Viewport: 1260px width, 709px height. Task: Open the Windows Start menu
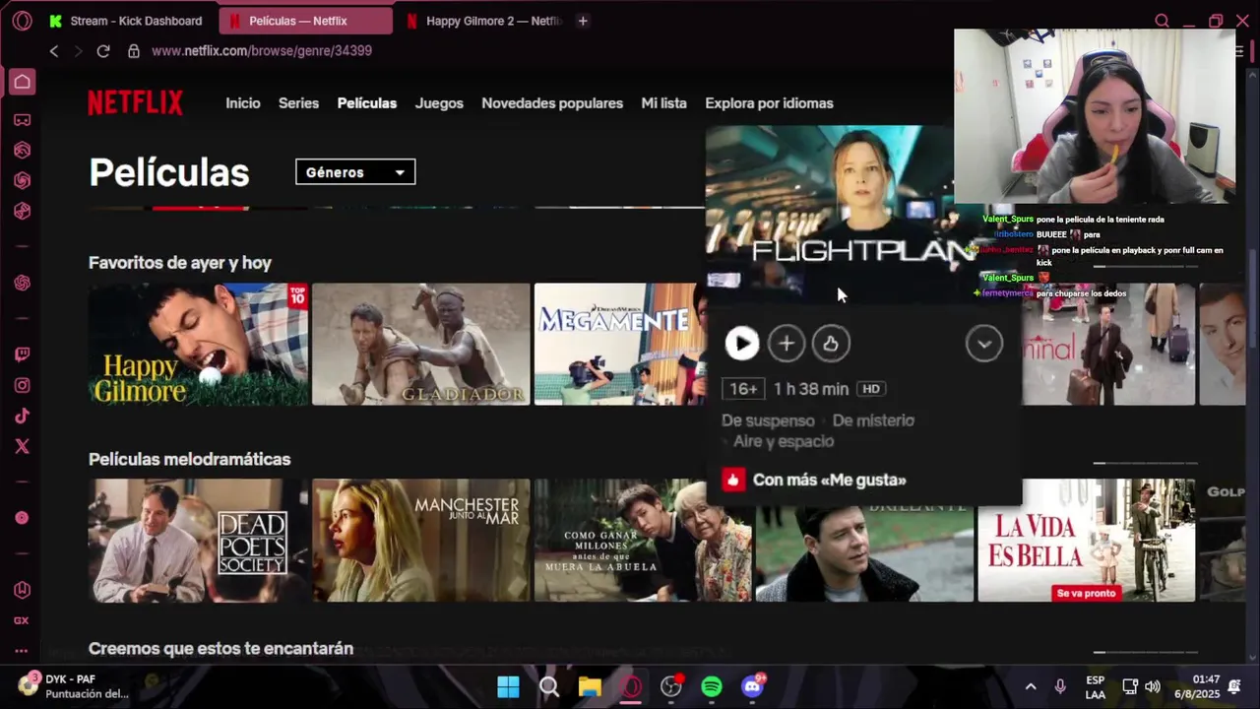(508, 686)
